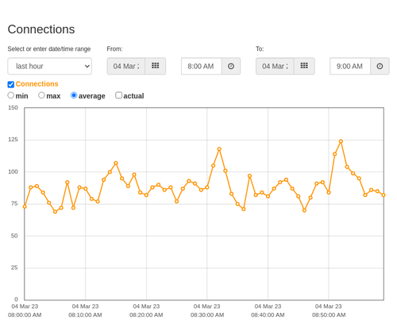
Task: Click the highest data point near 08:52
Action: [x=341, y=141]
